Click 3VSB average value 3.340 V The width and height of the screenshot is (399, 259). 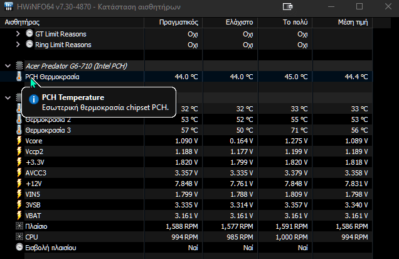[356, 205]
